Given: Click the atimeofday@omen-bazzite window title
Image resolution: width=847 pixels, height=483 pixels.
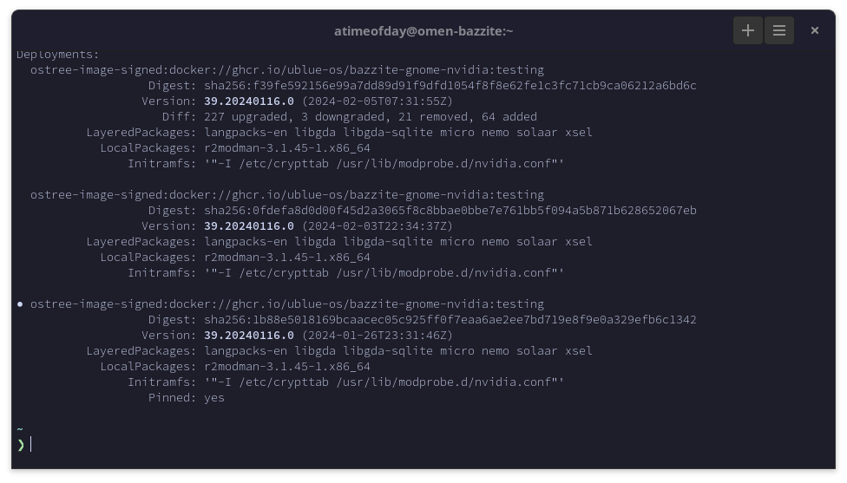Looking at the screenshot, I should point(423,30).
